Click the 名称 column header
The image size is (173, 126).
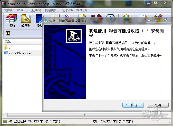point(22,42)
